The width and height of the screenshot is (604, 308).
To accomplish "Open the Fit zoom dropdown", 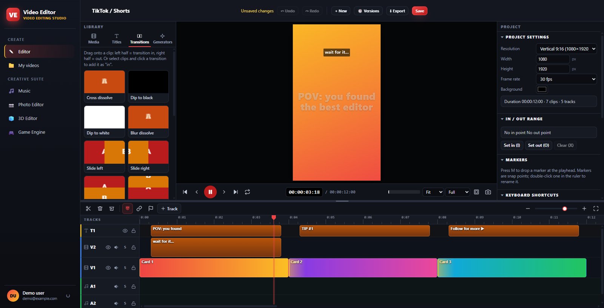I will point(433,192).
